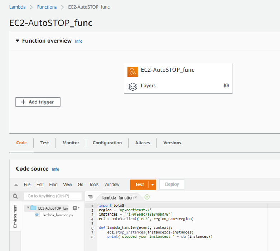Screen dimensions: 280x251
Task: Open the Code tab
Action: (x=21, y=143)
